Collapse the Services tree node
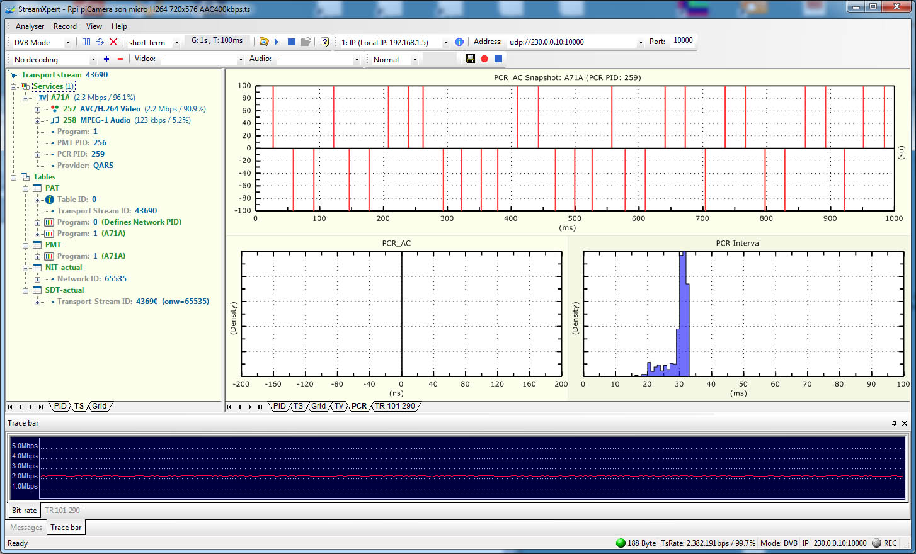The height and width of the screenshot is (554, 916). click(13, 86)
